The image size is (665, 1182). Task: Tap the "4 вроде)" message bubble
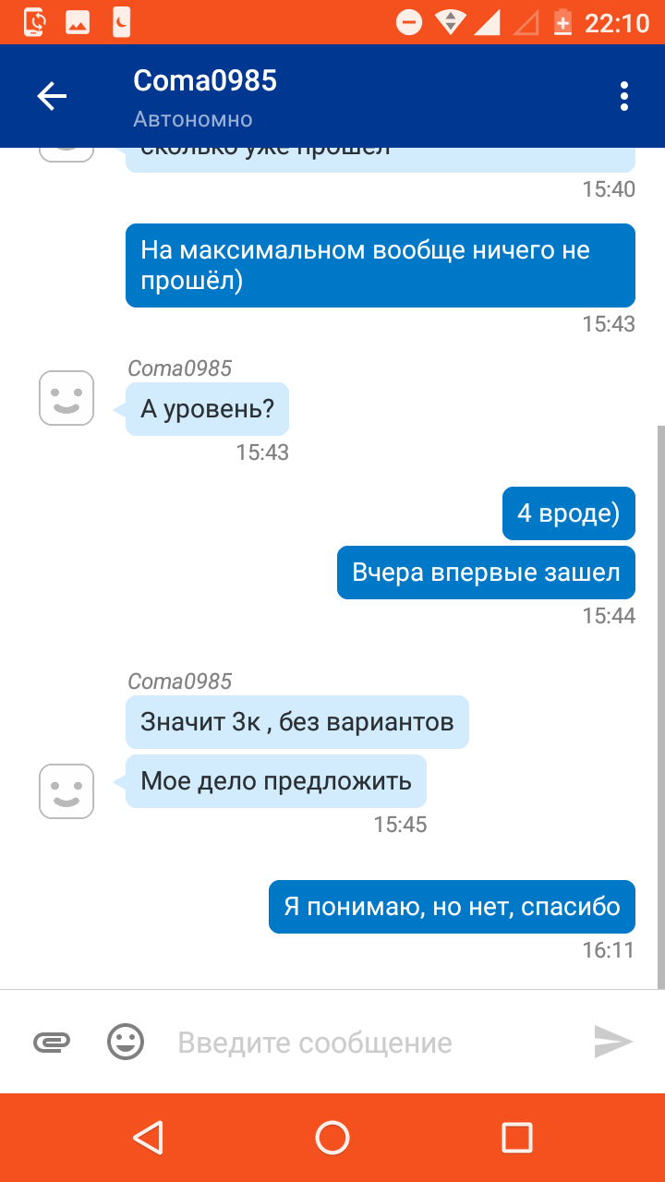[x=569, y=513]
